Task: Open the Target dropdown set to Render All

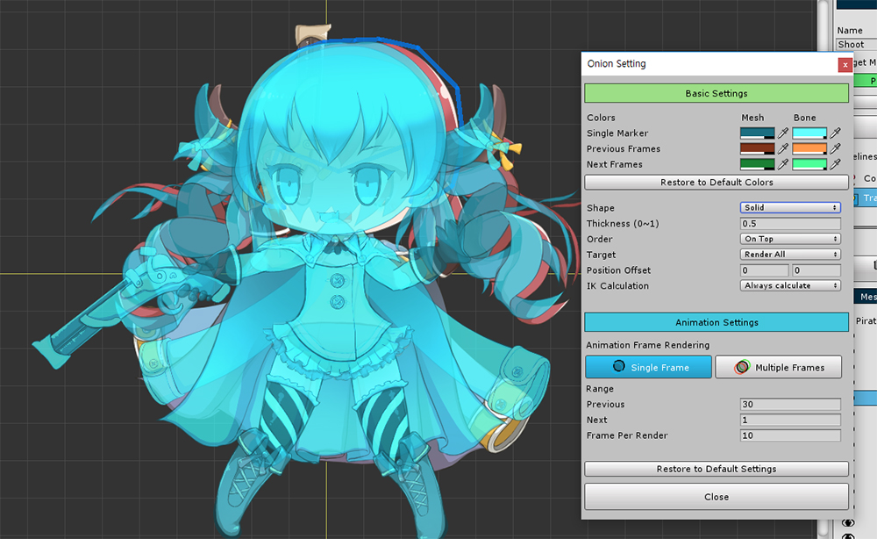Action: pos(790,255)
